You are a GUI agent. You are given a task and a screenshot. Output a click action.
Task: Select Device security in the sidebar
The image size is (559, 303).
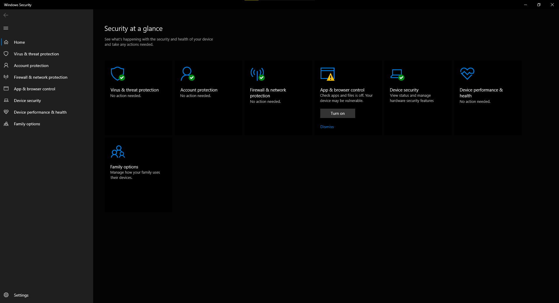27,101
